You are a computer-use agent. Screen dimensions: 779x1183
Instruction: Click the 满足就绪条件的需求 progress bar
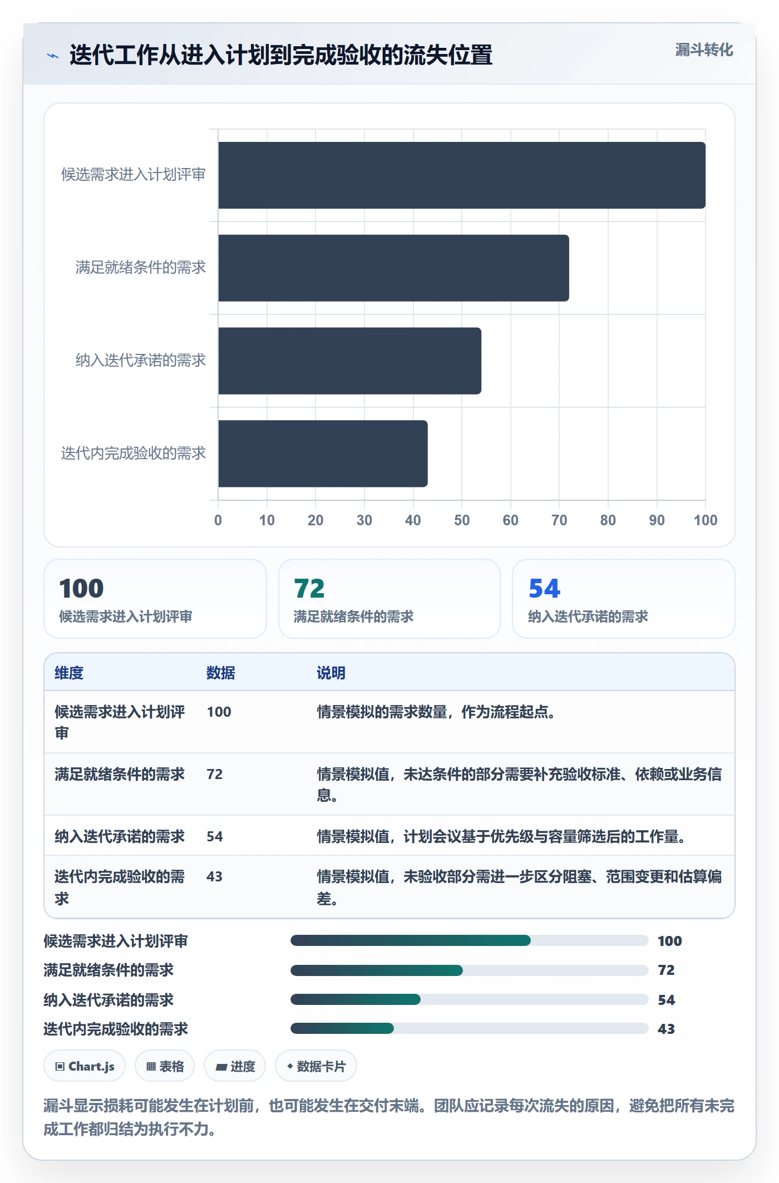click(x=469, y=970)
